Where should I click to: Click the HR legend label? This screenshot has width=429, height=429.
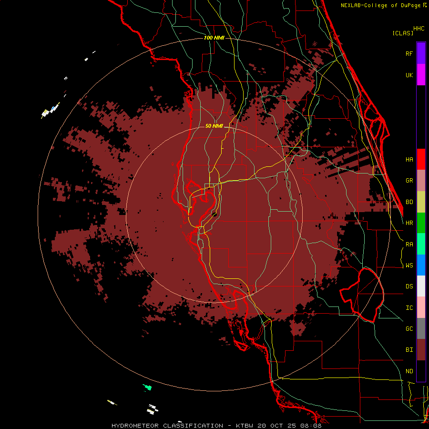tap(409, 223)
